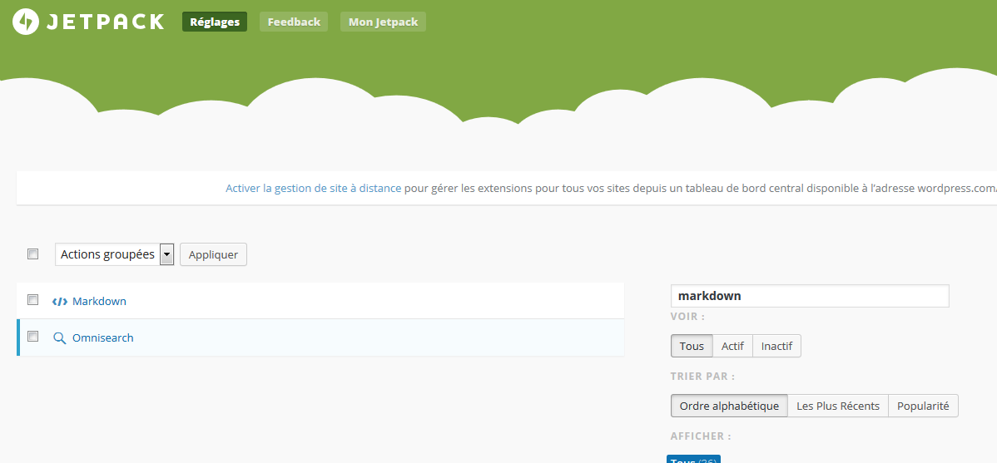Show all modules with Tous filter
Screen dimensions: 997x463
(x=692, y=346)
